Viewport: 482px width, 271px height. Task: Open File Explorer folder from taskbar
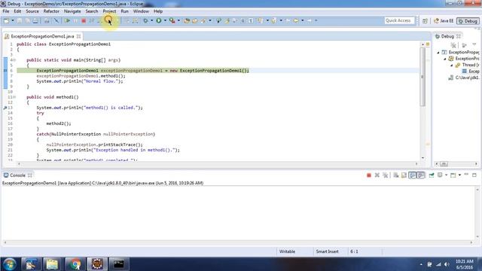pos(52,264)
